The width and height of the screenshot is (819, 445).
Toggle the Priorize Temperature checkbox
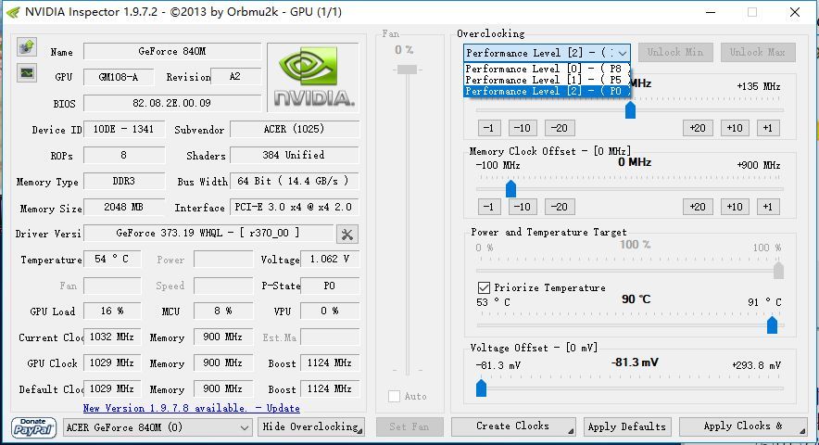point(484,287)
